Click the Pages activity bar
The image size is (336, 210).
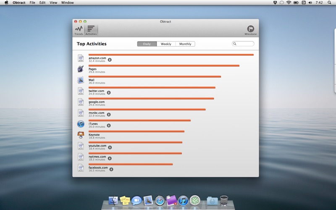click(164, 66)
